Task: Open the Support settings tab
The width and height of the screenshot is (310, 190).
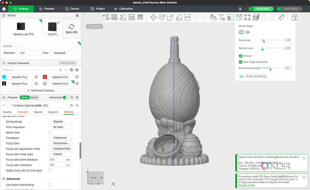Action: click(53, 112)
